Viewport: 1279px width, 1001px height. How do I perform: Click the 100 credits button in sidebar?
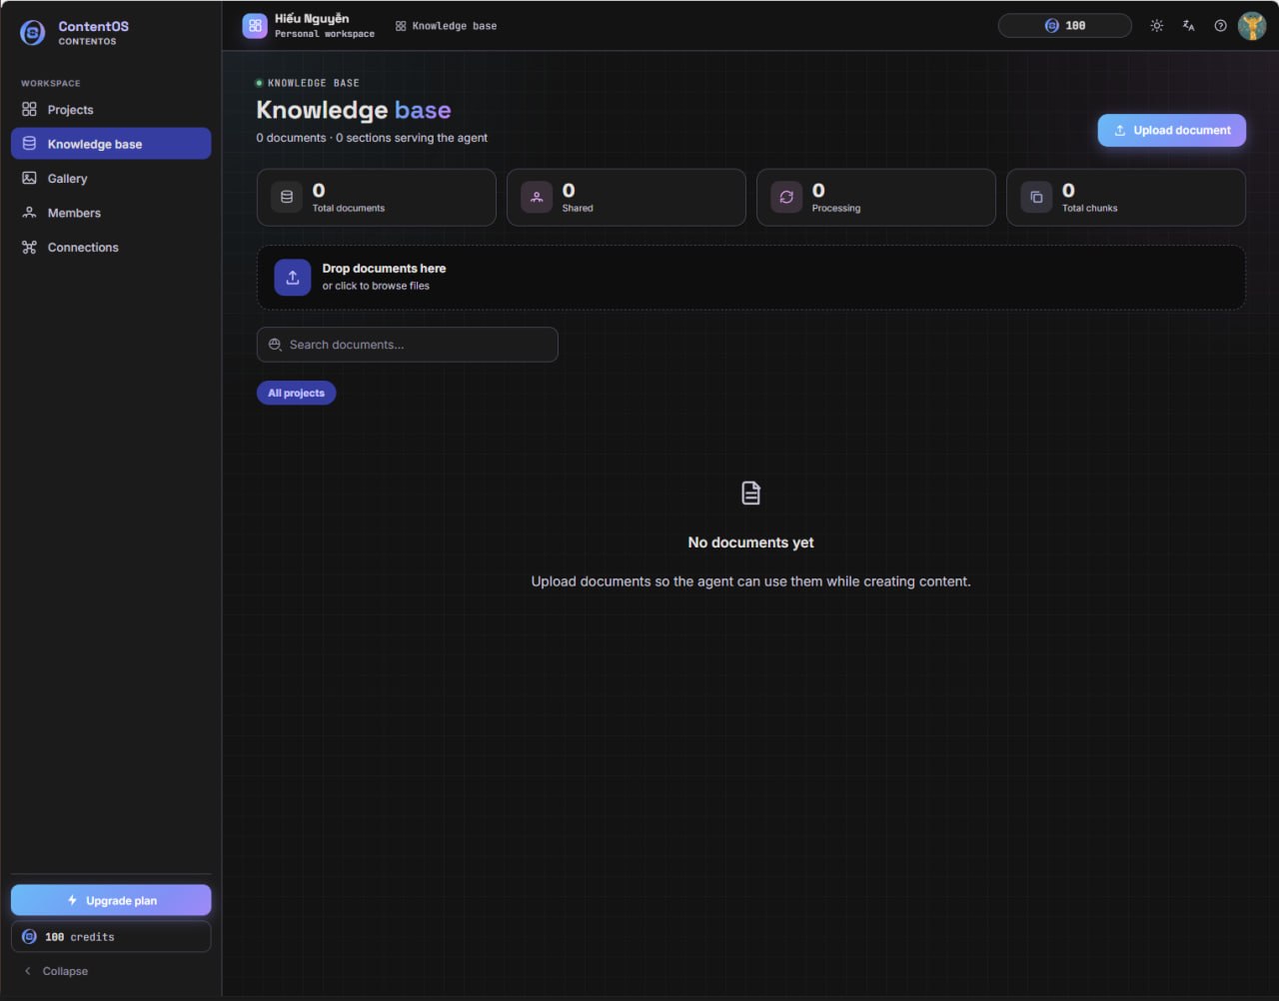111,937
